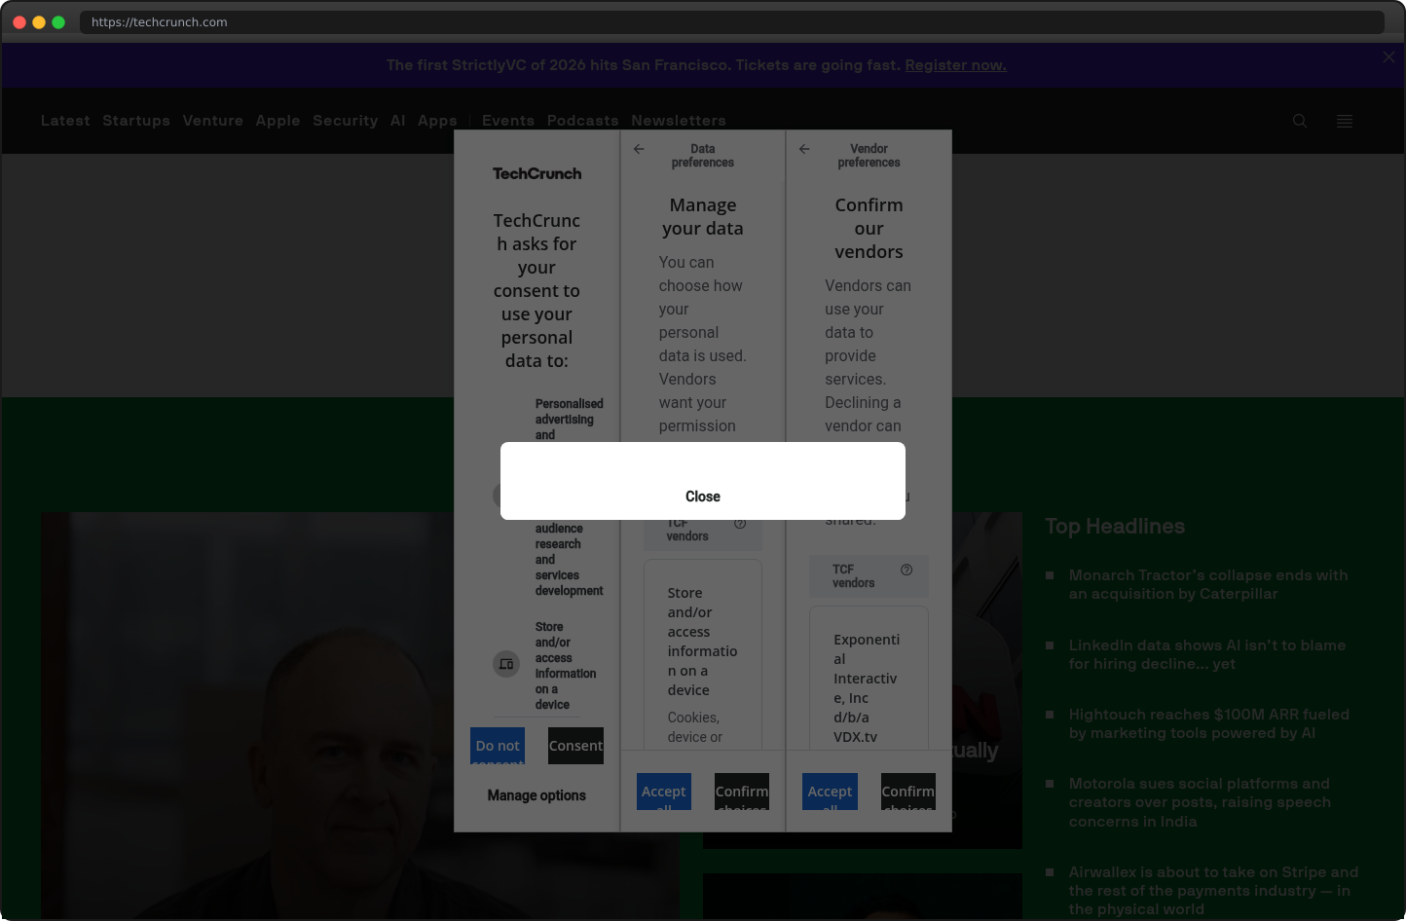
Task: Click the back arrow on Data preferences panel
Action: [x=639, y=149]
